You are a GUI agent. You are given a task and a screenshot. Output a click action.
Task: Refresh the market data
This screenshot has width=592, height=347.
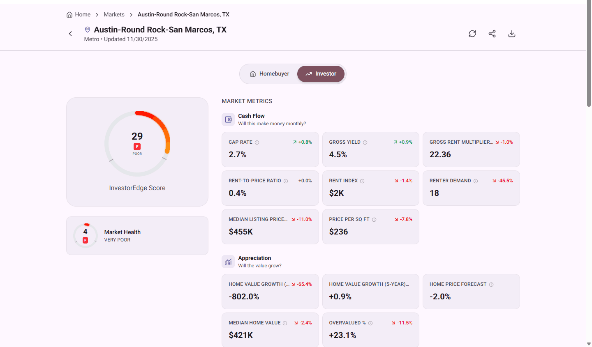point(472,34)
